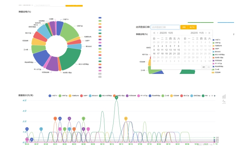
Task: Pick October 22 in the calendar
Action: [179, 53]
